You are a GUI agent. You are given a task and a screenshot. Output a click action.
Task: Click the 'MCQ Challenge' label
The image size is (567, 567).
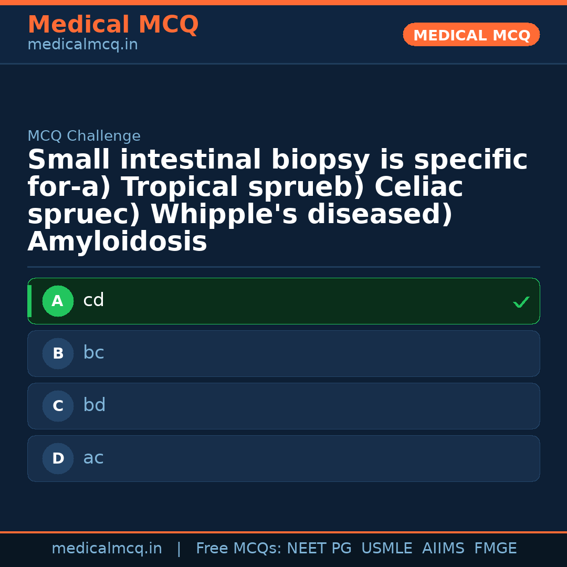(84, 136)
